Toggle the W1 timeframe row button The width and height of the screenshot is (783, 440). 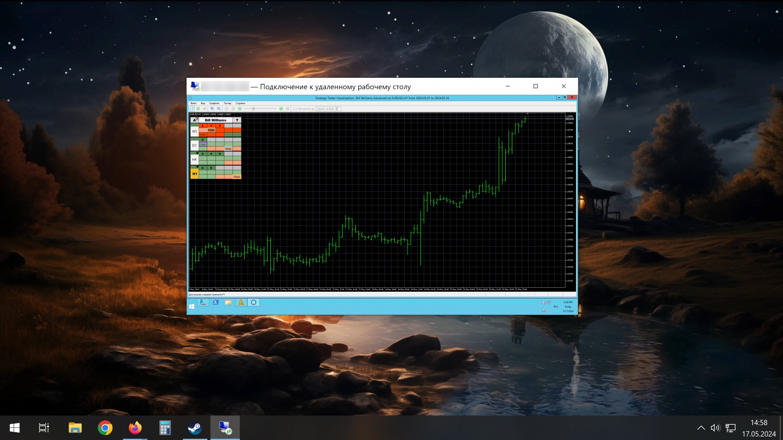[x=195, y=131]
